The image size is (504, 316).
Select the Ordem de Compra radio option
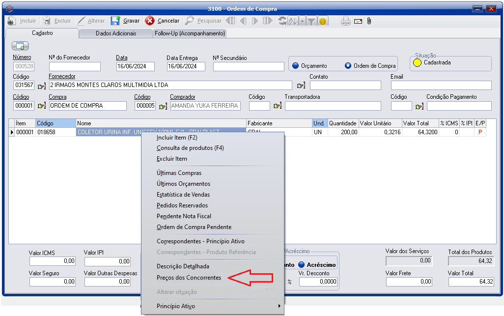pyautogui.click(x=348, y=66)
